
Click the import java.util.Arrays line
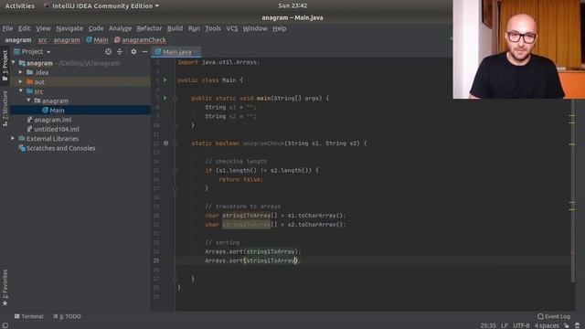coord(218,62)
